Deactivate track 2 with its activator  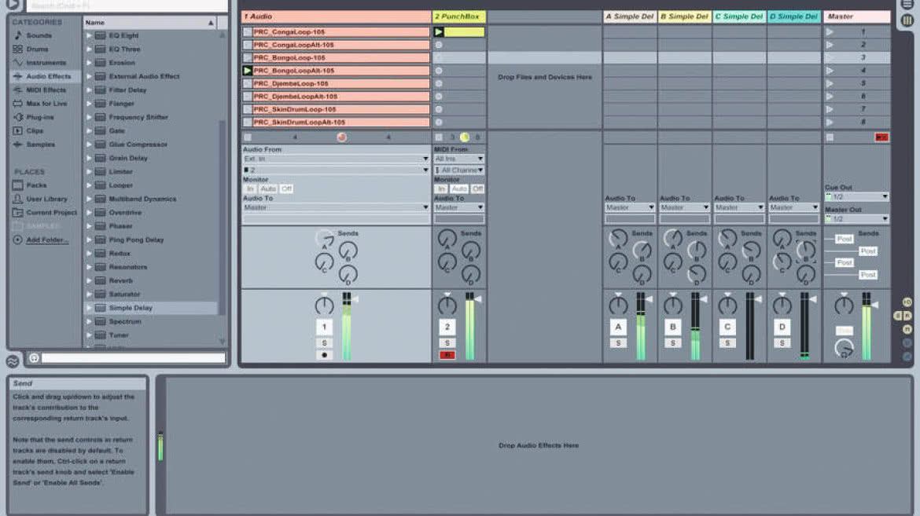click(447, 328)
